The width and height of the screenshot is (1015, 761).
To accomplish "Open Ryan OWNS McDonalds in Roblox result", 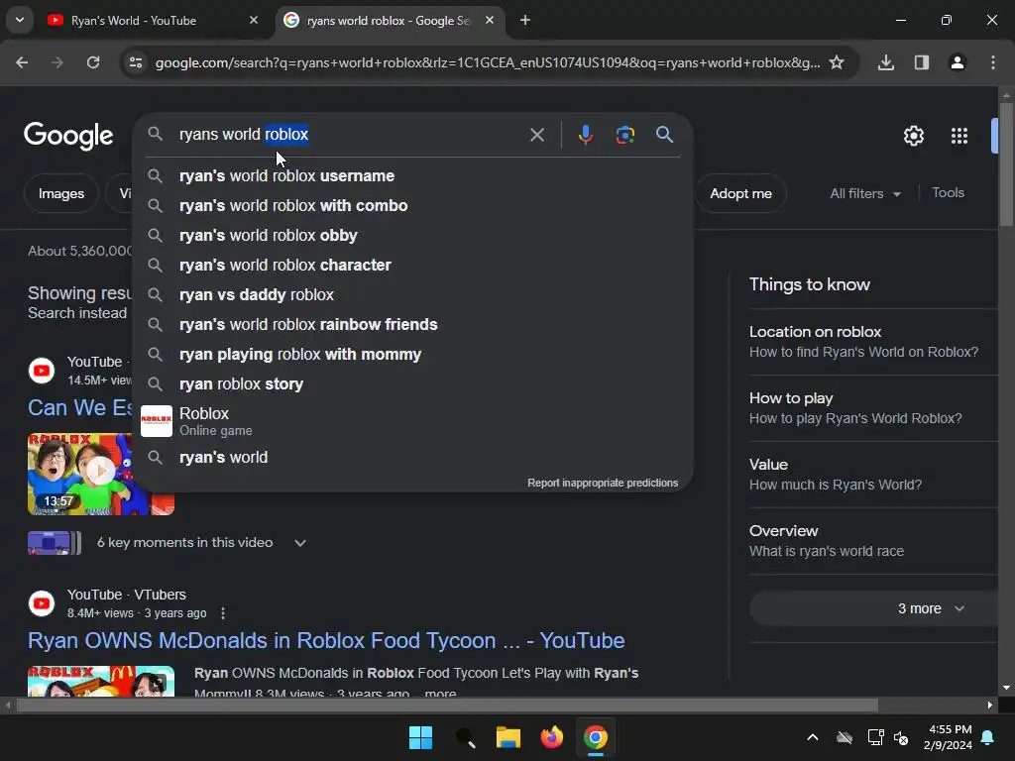I will pyautogui.click(x=326, y=641).
